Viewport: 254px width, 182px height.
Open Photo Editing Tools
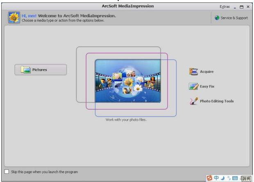[x=211, y=101]
